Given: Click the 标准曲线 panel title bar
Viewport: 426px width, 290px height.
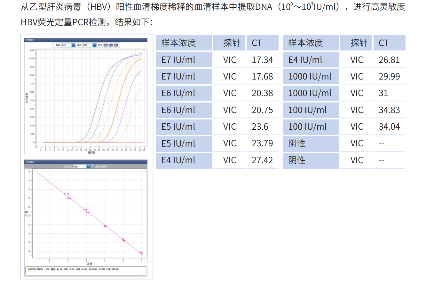Looking at the screenshot, I should pyautogui.click(x=86, y=162).
